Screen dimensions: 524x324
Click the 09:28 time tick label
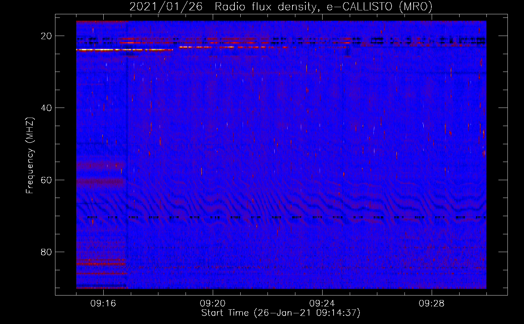(x=432, y=304)
